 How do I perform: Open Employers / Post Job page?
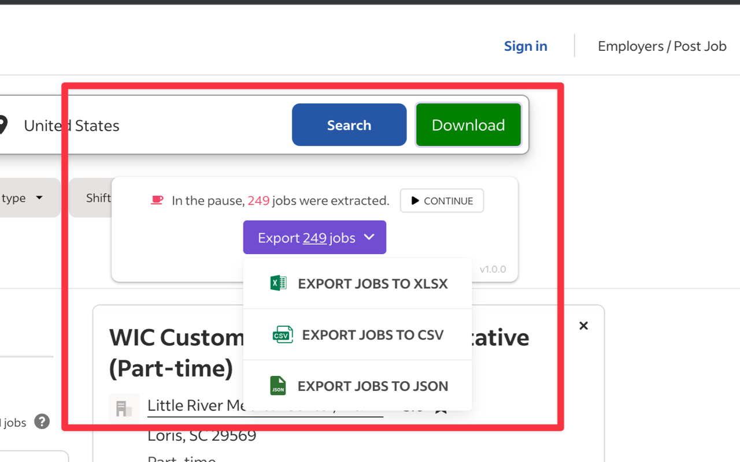coord(662,46)
